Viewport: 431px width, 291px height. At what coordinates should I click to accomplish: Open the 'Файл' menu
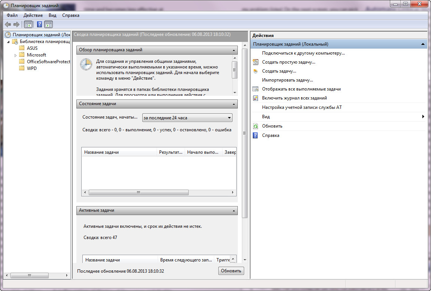coord(12,15)
